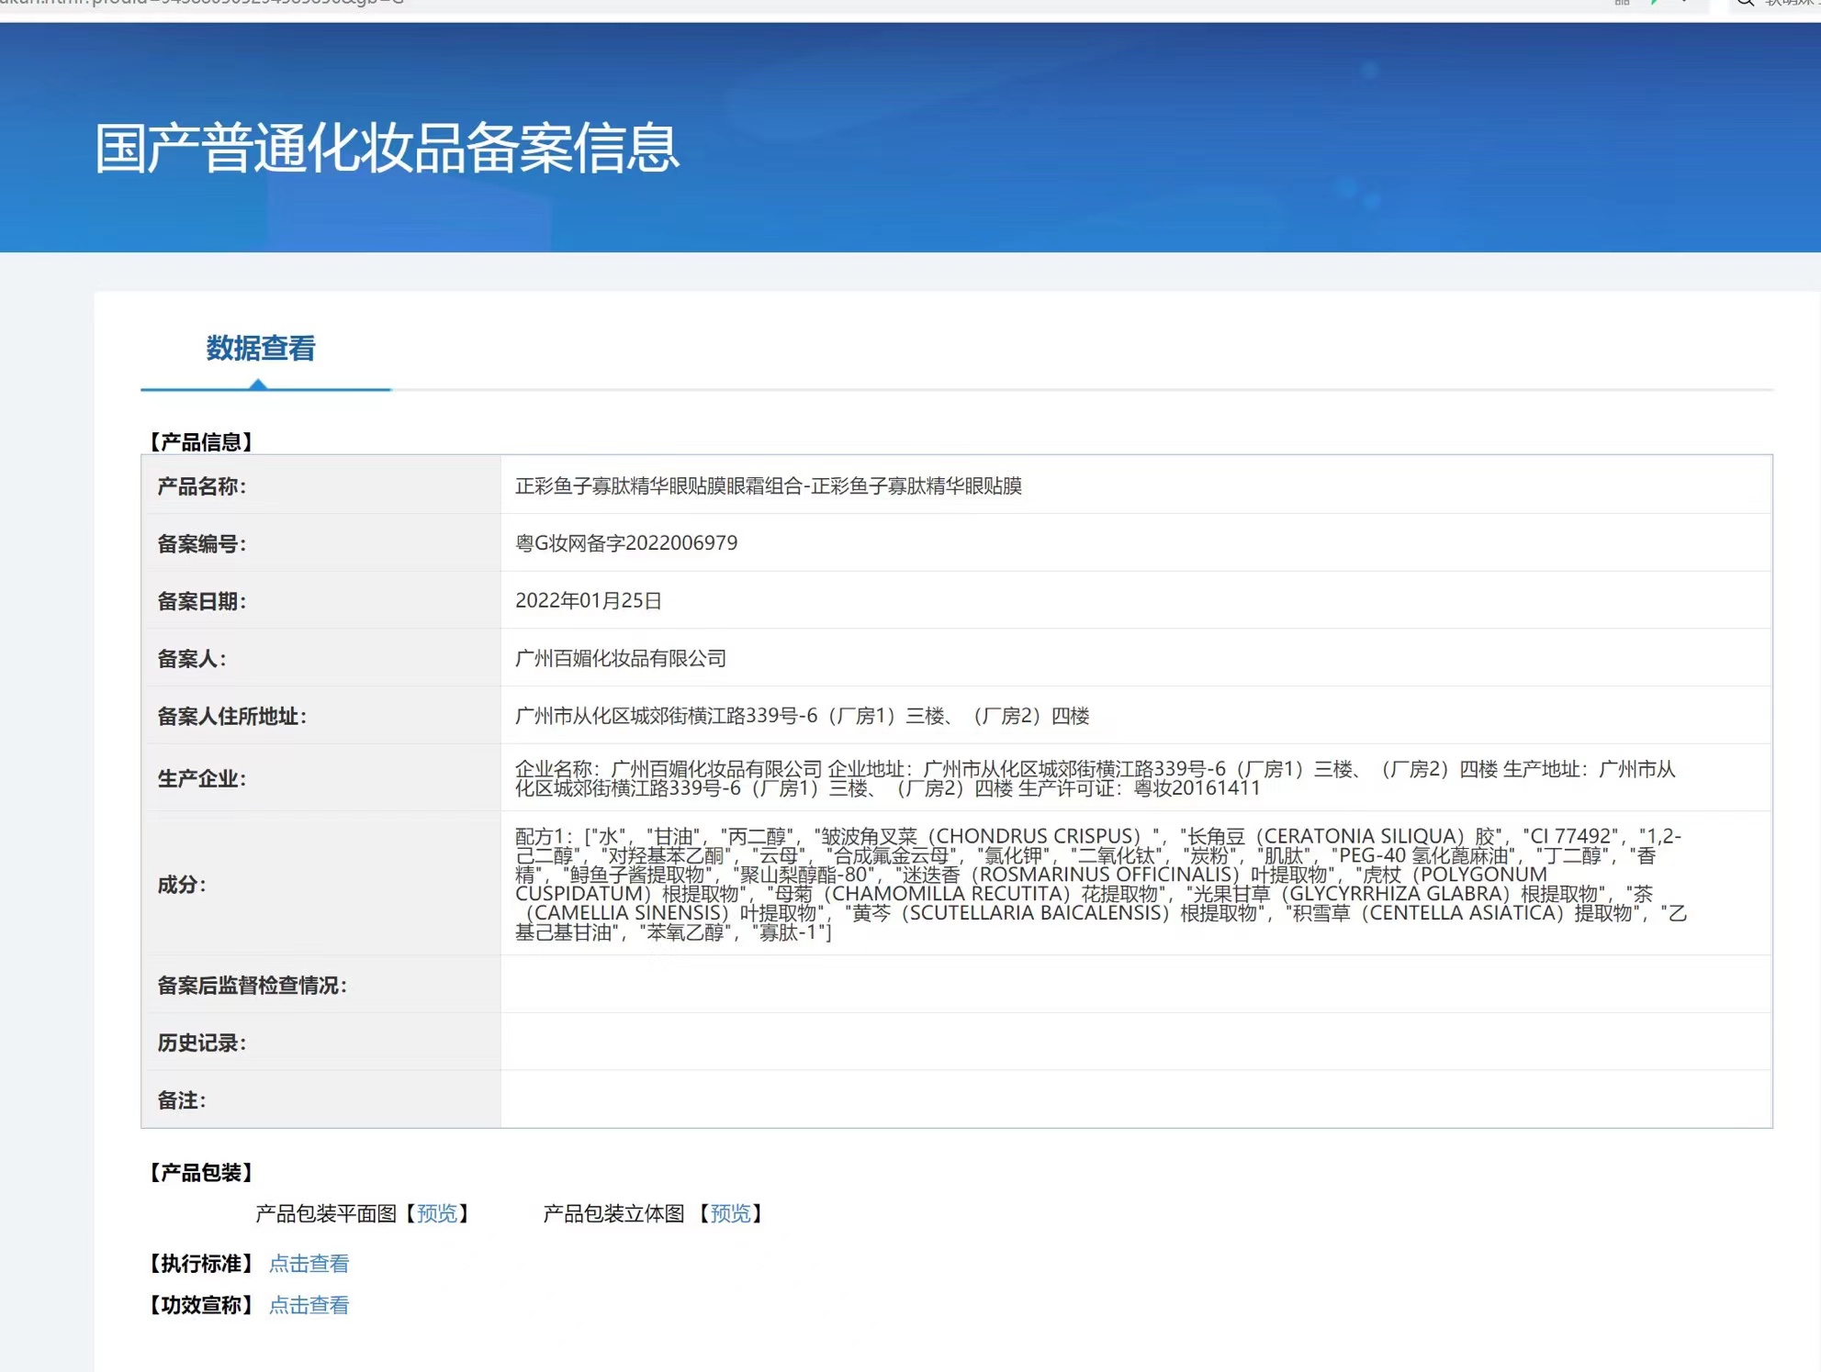The height and width of the screenshot is (1372, 1821).
Task: Open 点击查看 link beside 执行标准
Action: (309, 1264)
